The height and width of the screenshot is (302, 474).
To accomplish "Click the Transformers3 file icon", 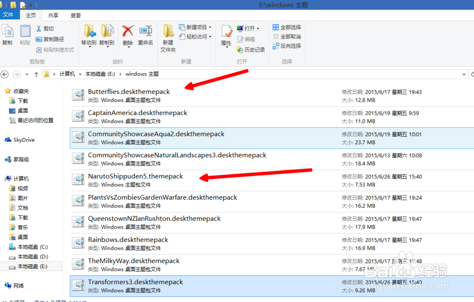I will pos(78,285).
